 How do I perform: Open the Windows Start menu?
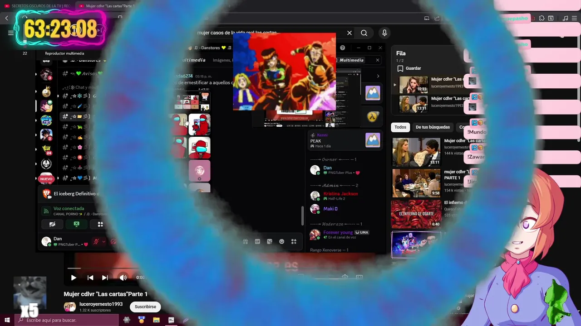click(x=7, y=320)
